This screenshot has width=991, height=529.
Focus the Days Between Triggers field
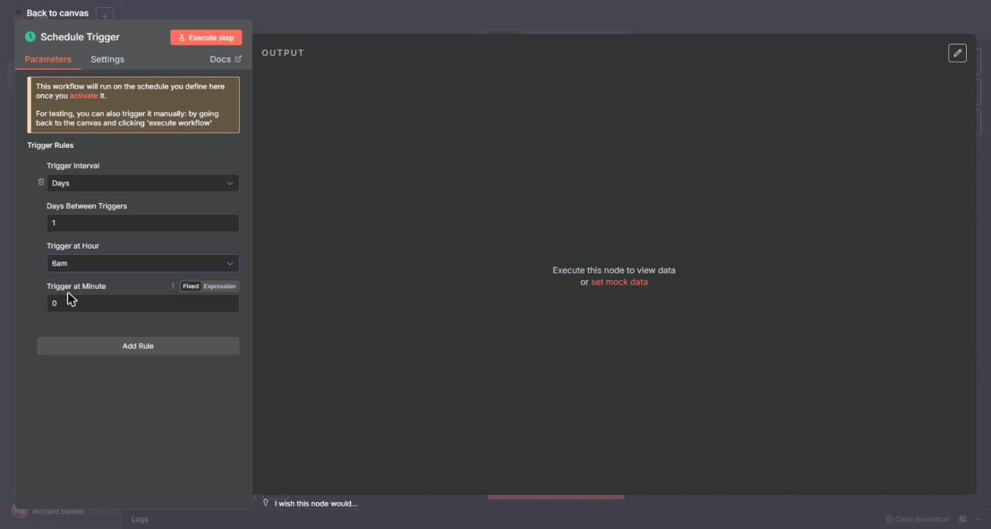(143, 223)
